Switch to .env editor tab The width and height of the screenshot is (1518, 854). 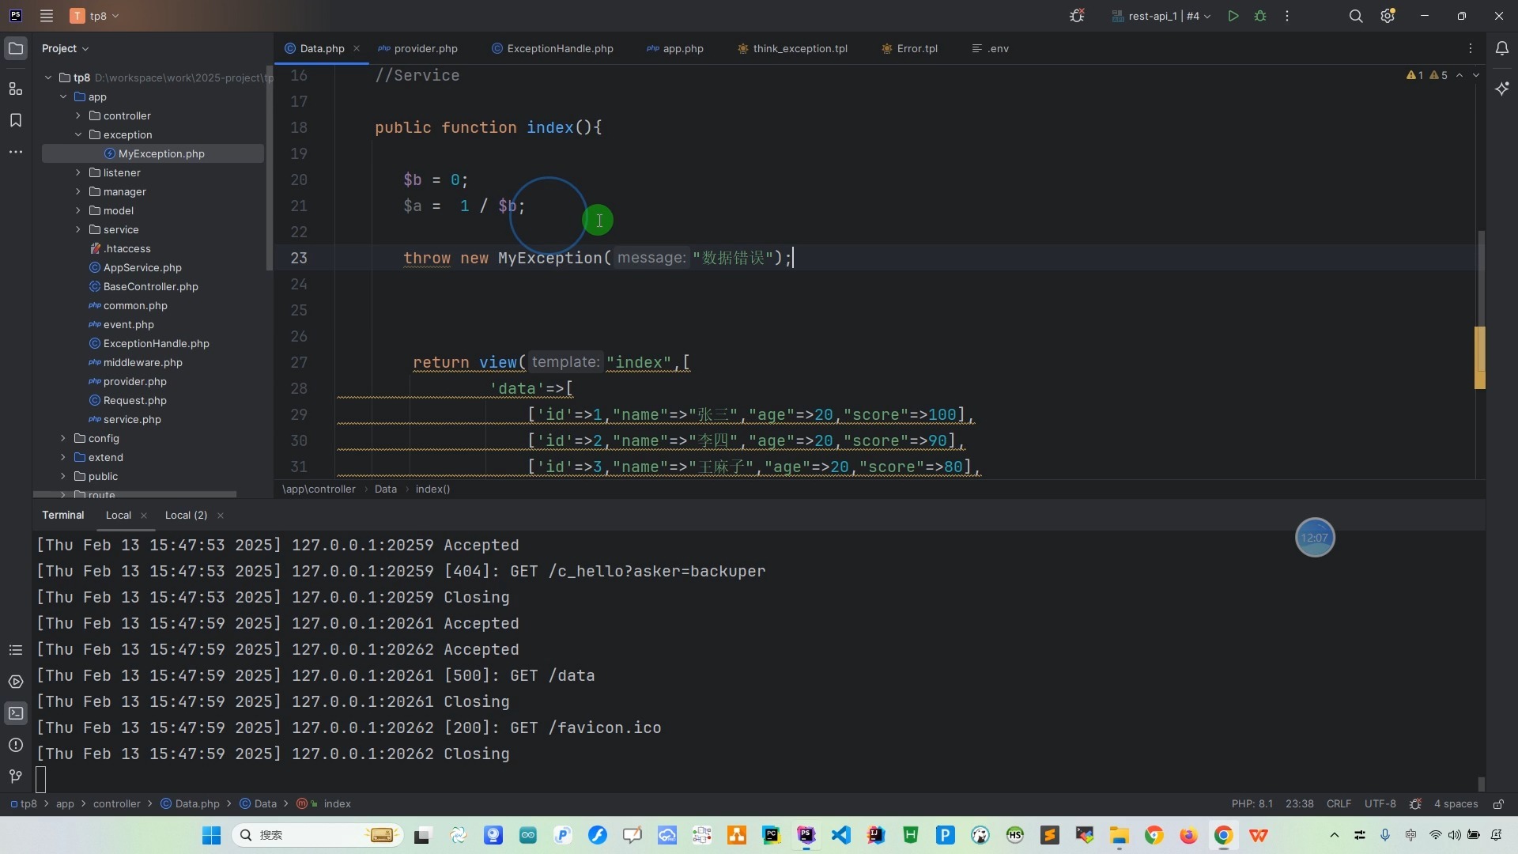pyautogui.click(x=990, y=48)
